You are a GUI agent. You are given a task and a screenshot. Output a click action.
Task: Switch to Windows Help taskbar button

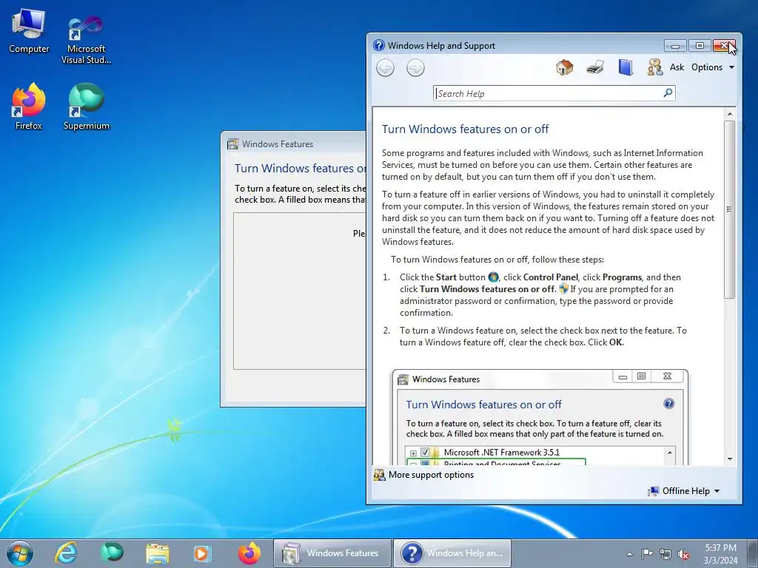click(x=452, y=553)
